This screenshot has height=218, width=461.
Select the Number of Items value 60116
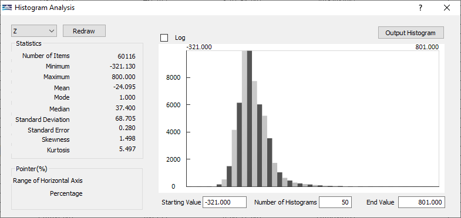tap(126, 57)
